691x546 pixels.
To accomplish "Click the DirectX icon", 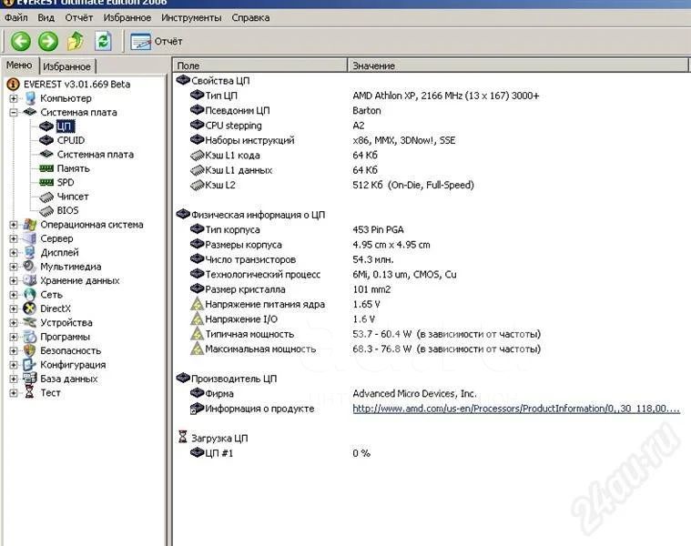I will click(30, 308).
